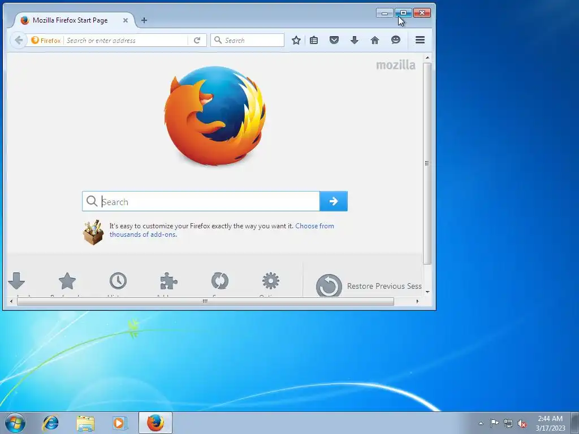
Task: Bookmark this page with star icon
Action: pyautogui.click(x=296, y=40)
